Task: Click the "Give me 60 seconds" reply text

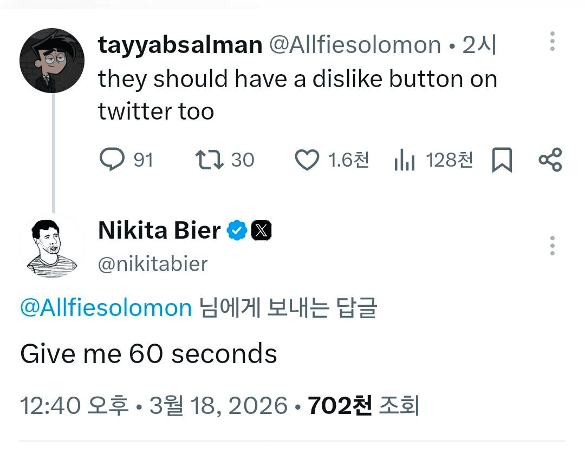Action: click(x=148, y=354)
